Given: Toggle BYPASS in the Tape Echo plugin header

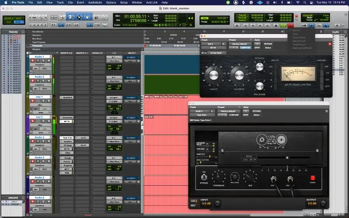Looking at the screenshot, I should point(257,111).
